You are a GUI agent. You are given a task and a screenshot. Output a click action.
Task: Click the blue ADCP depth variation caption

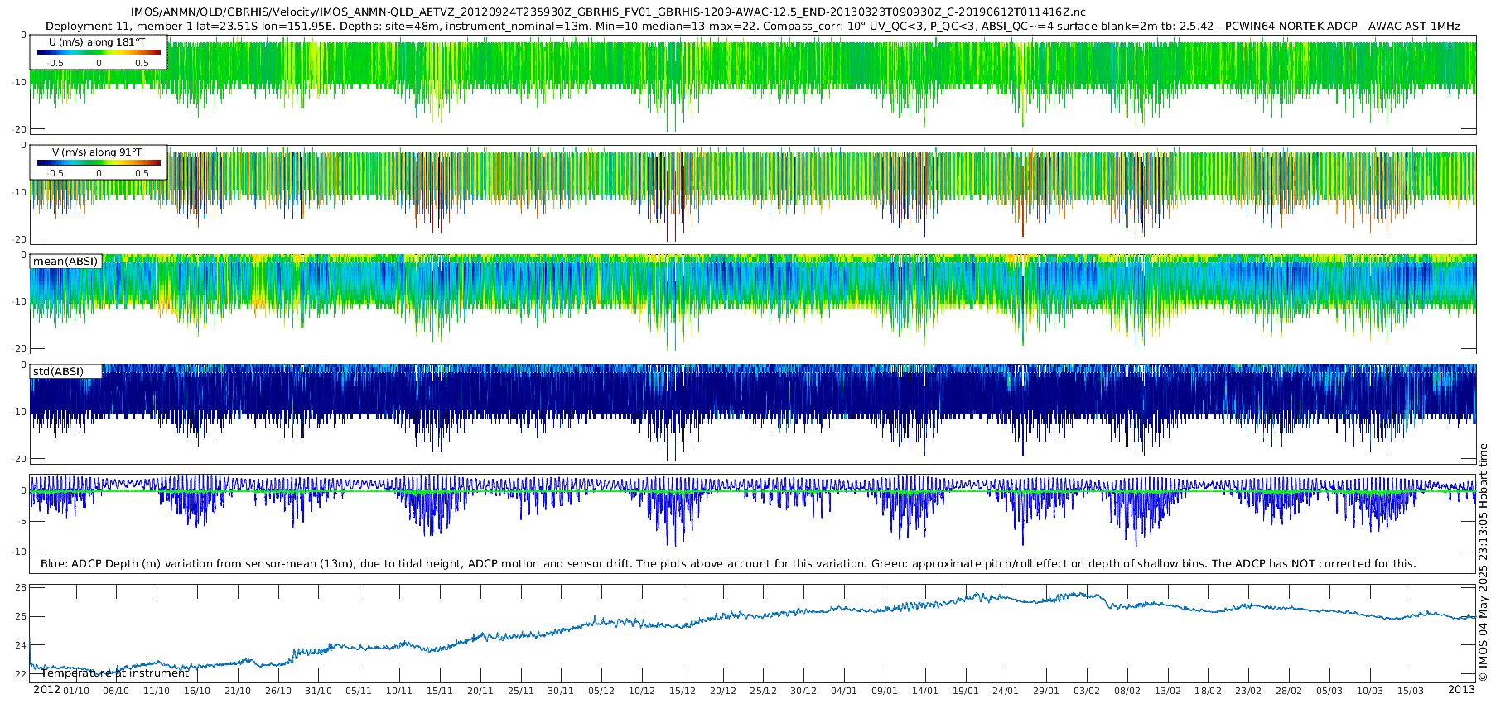pyautogui.click(x=728, y=564)
